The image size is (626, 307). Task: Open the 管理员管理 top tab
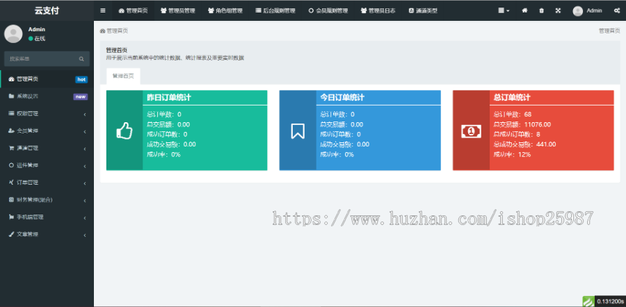[x=177, y=10]
